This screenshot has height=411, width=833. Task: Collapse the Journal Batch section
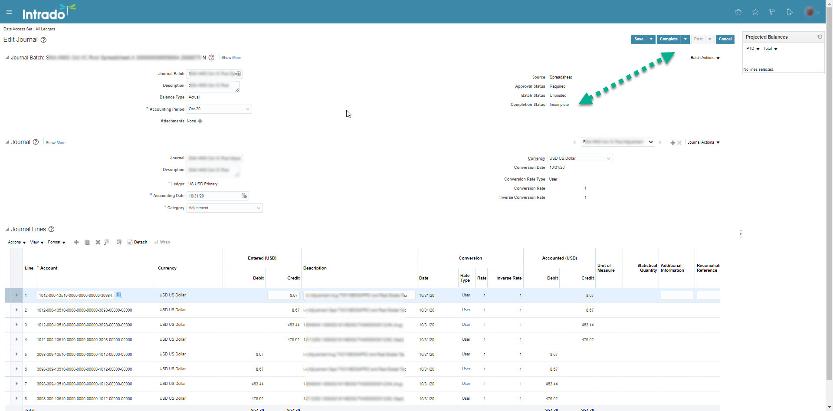(x=7, y=57)
